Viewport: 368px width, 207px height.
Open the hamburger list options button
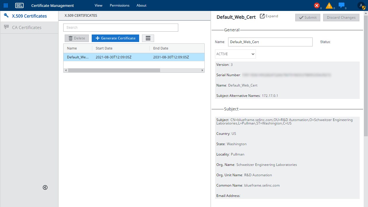[x=148, y=38]
